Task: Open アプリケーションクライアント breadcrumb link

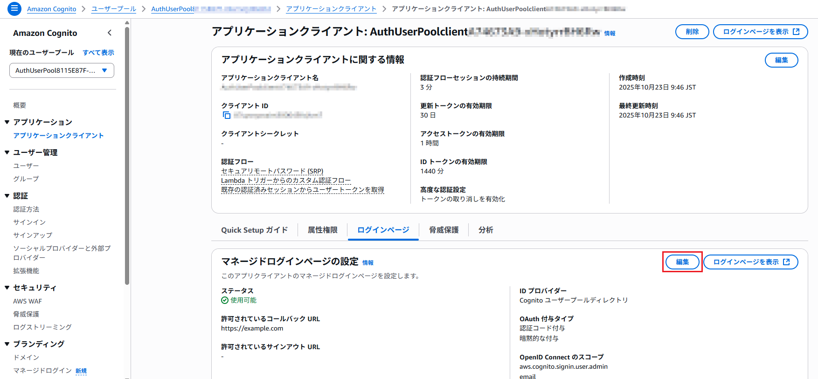Action: tap(331, 9)
